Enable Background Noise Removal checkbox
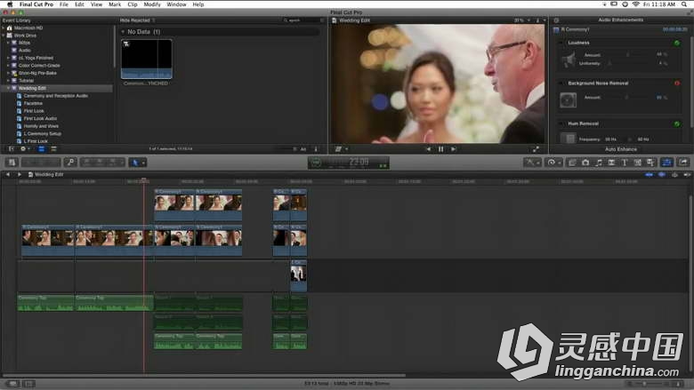This screenshot has height=390, width=694. coord(562,83)
